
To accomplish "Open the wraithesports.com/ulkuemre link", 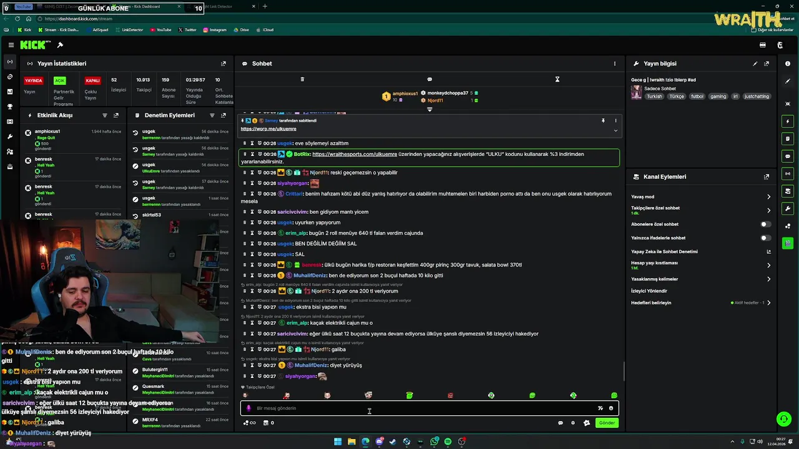I will pos(355,154).
